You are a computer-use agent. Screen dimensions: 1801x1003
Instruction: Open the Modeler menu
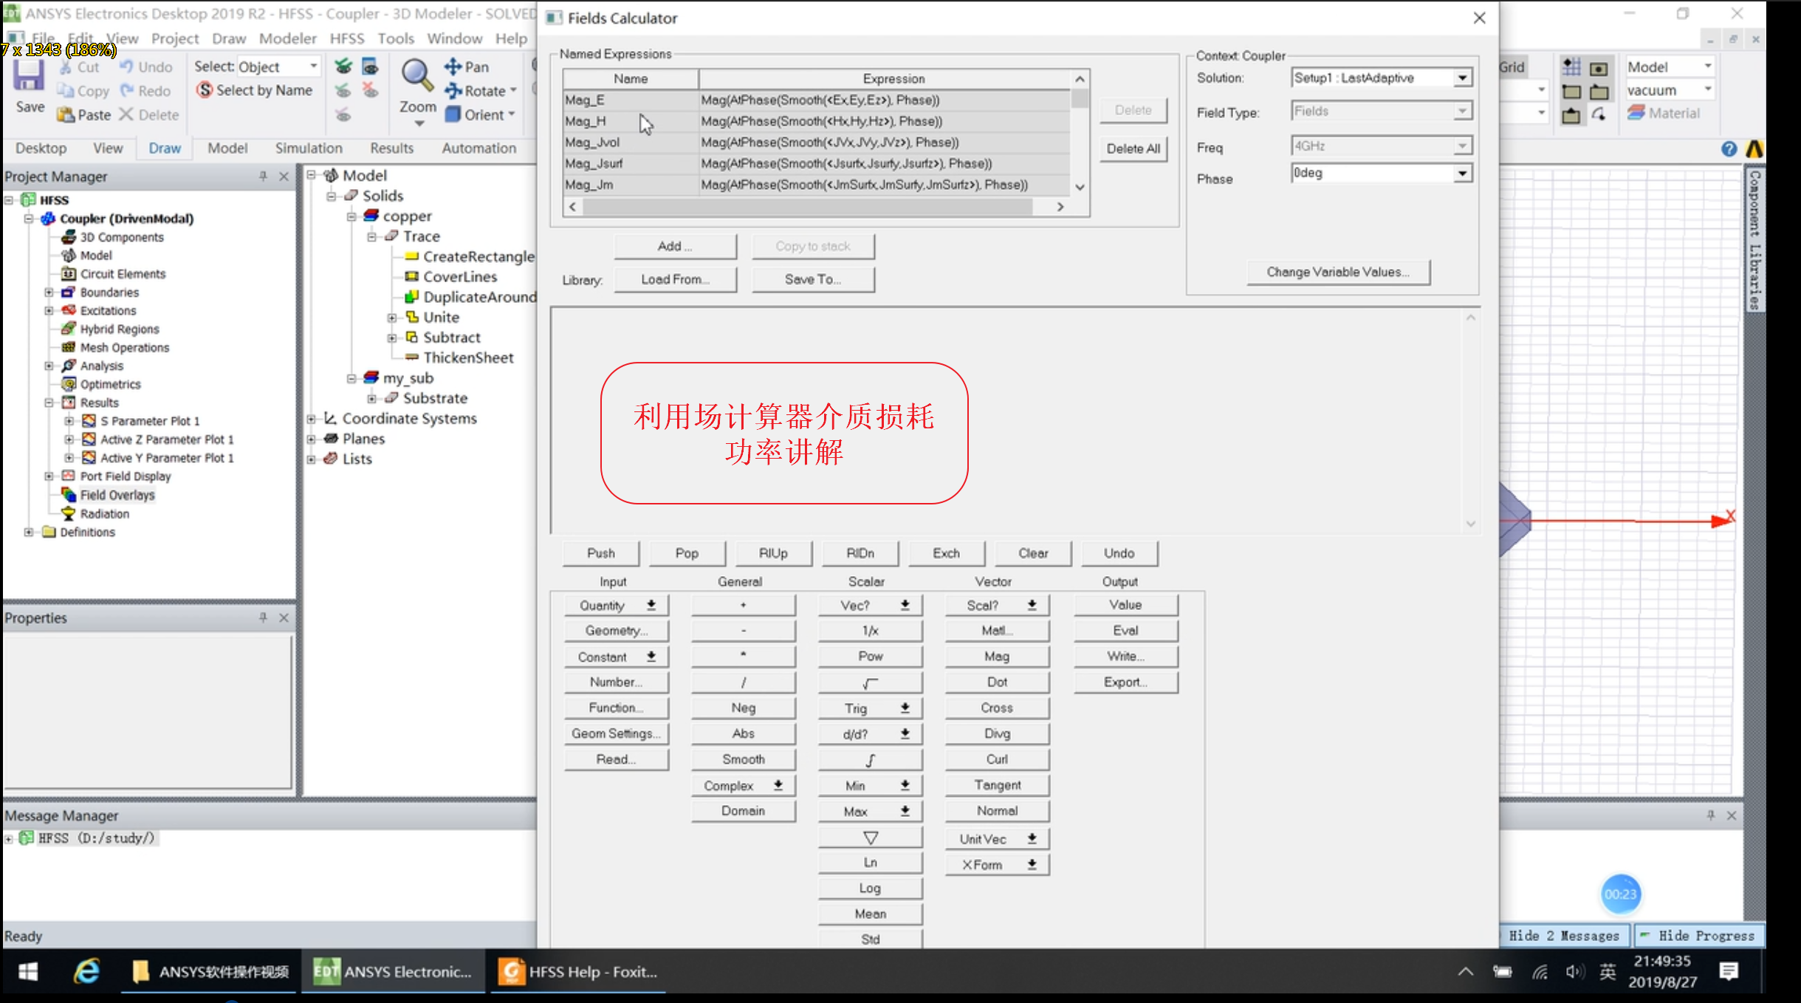(x=287, y=38)
